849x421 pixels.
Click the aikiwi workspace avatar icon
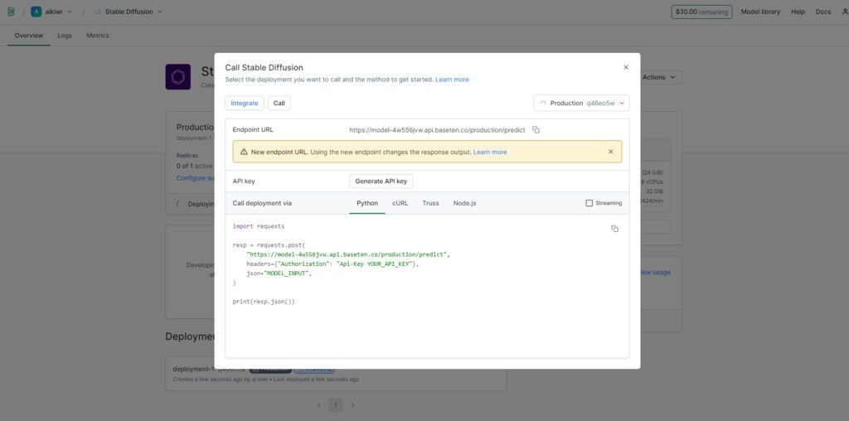pyautogui.click(x=36, y=12)
